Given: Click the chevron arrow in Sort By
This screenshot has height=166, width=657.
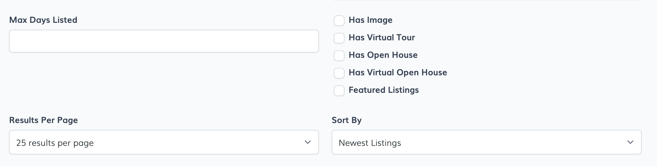Looking at the screenshot, I should click(x=630, y=142).
